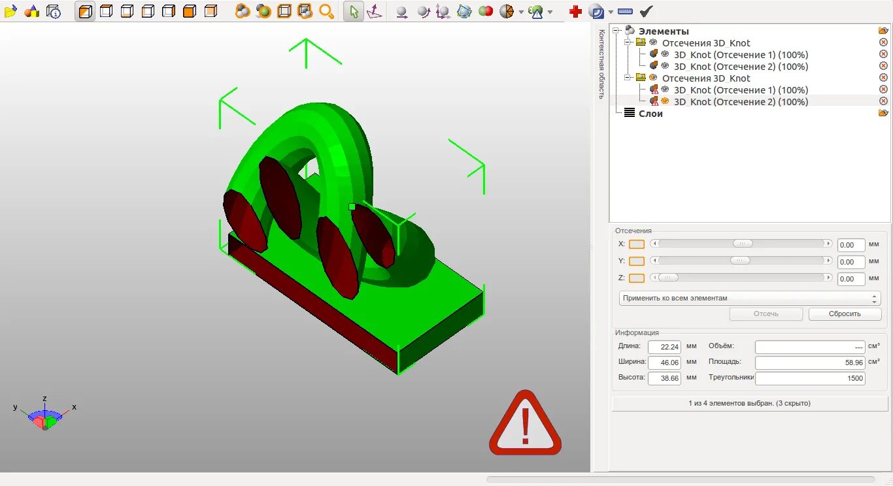The height and width of the screenshot is (486, 893).
Task: Click the horizontal scrollbar below the right panel
Action: tap(681, 479)
